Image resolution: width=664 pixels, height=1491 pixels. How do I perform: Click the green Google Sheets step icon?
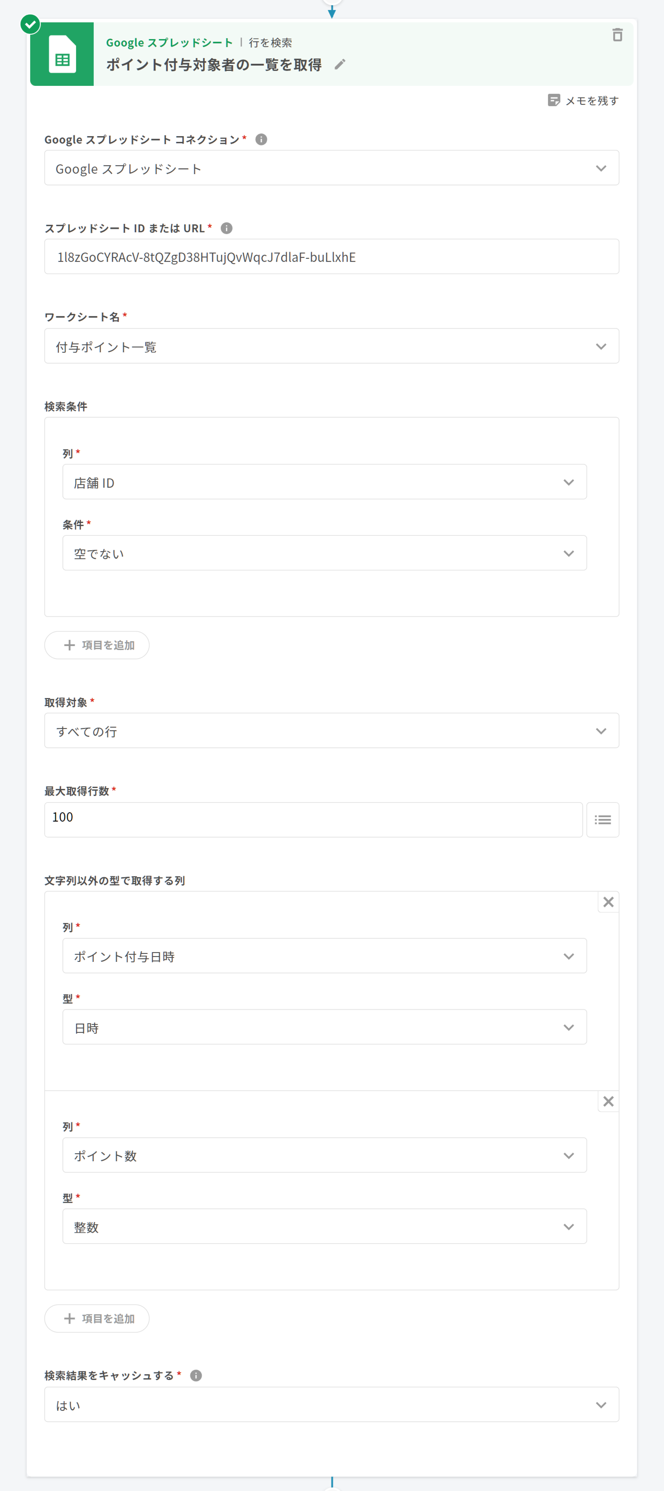(62, 54)
